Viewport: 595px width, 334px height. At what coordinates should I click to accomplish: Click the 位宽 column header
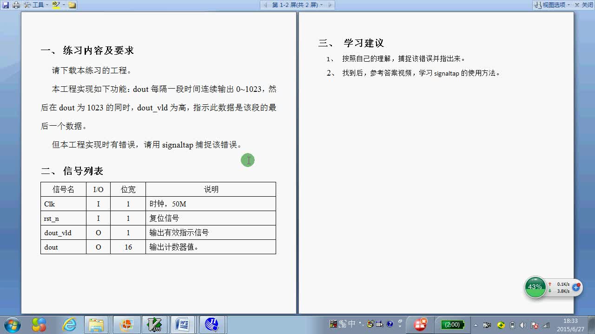[x=128, y=189]
